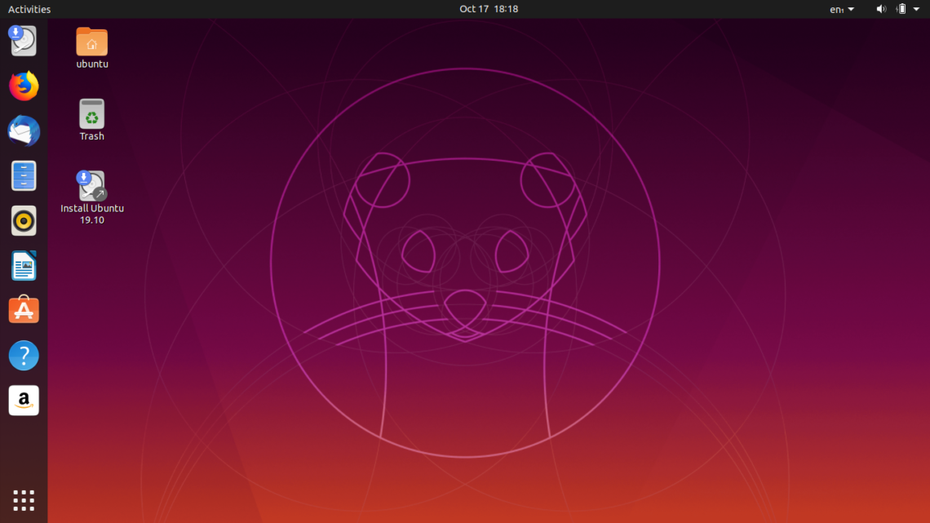Open the Files file manager
This screenshot has width=930, height=523.
pos(24,175)
